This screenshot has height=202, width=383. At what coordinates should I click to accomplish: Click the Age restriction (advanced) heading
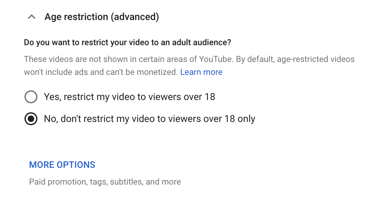click(102, 16)
